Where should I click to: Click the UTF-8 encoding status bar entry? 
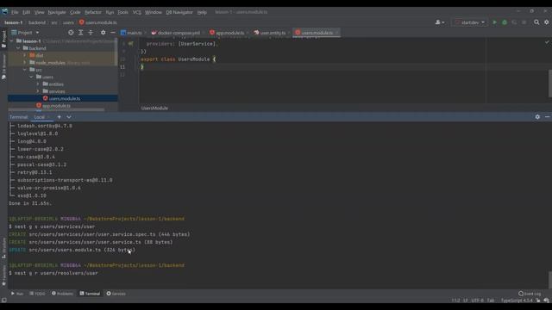(477, 301)
